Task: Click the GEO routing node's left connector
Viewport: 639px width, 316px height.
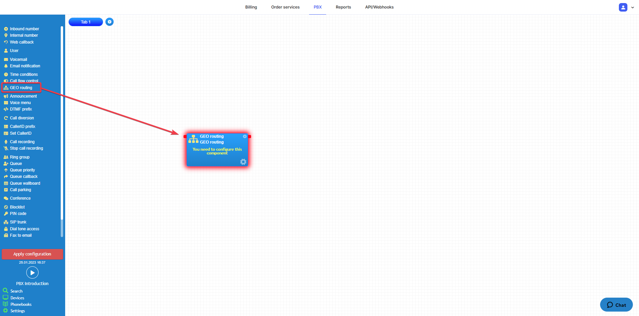Action: tap(185, 136)
